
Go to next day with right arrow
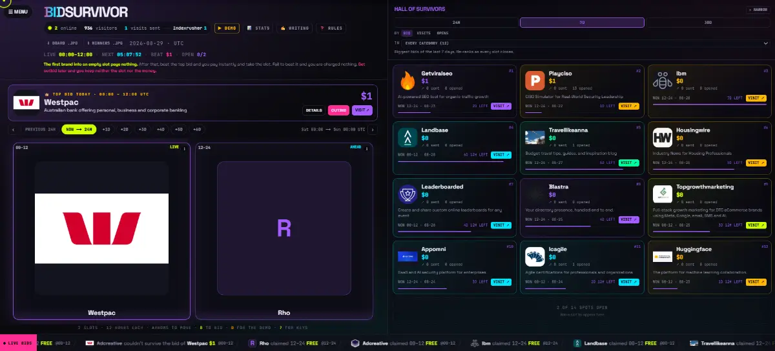point(372,129)
